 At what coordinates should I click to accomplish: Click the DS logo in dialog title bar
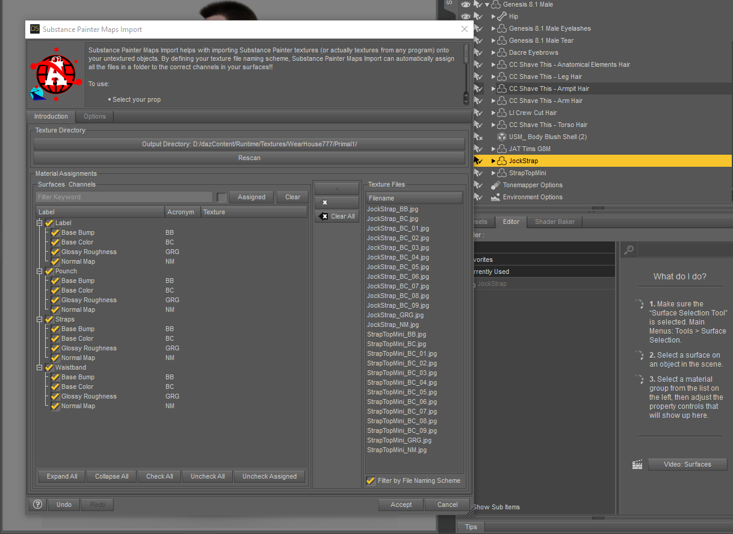point(34,29)
